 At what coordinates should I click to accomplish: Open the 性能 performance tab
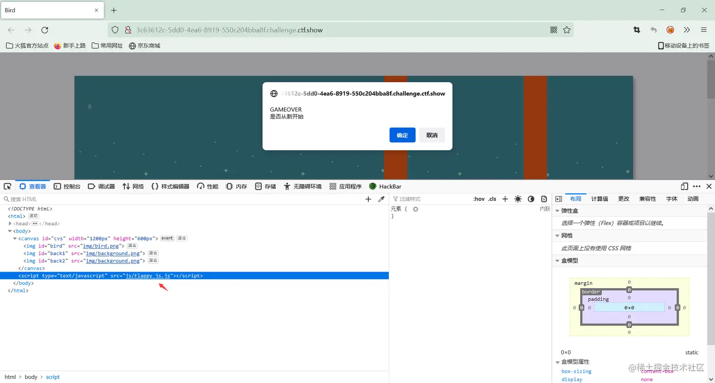point(208,187)
